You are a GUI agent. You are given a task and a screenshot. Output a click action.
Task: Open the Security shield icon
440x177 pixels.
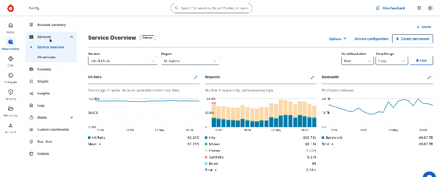click(11, 92)
